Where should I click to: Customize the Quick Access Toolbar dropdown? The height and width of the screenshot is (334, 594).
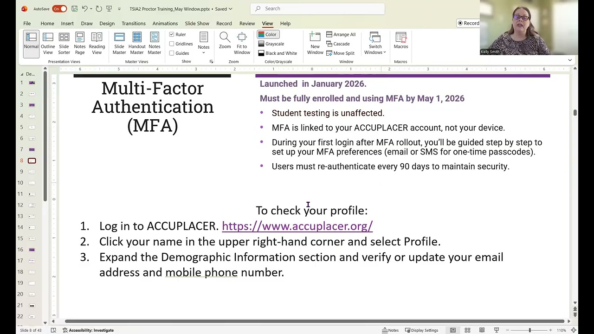[x=119, y=8]
